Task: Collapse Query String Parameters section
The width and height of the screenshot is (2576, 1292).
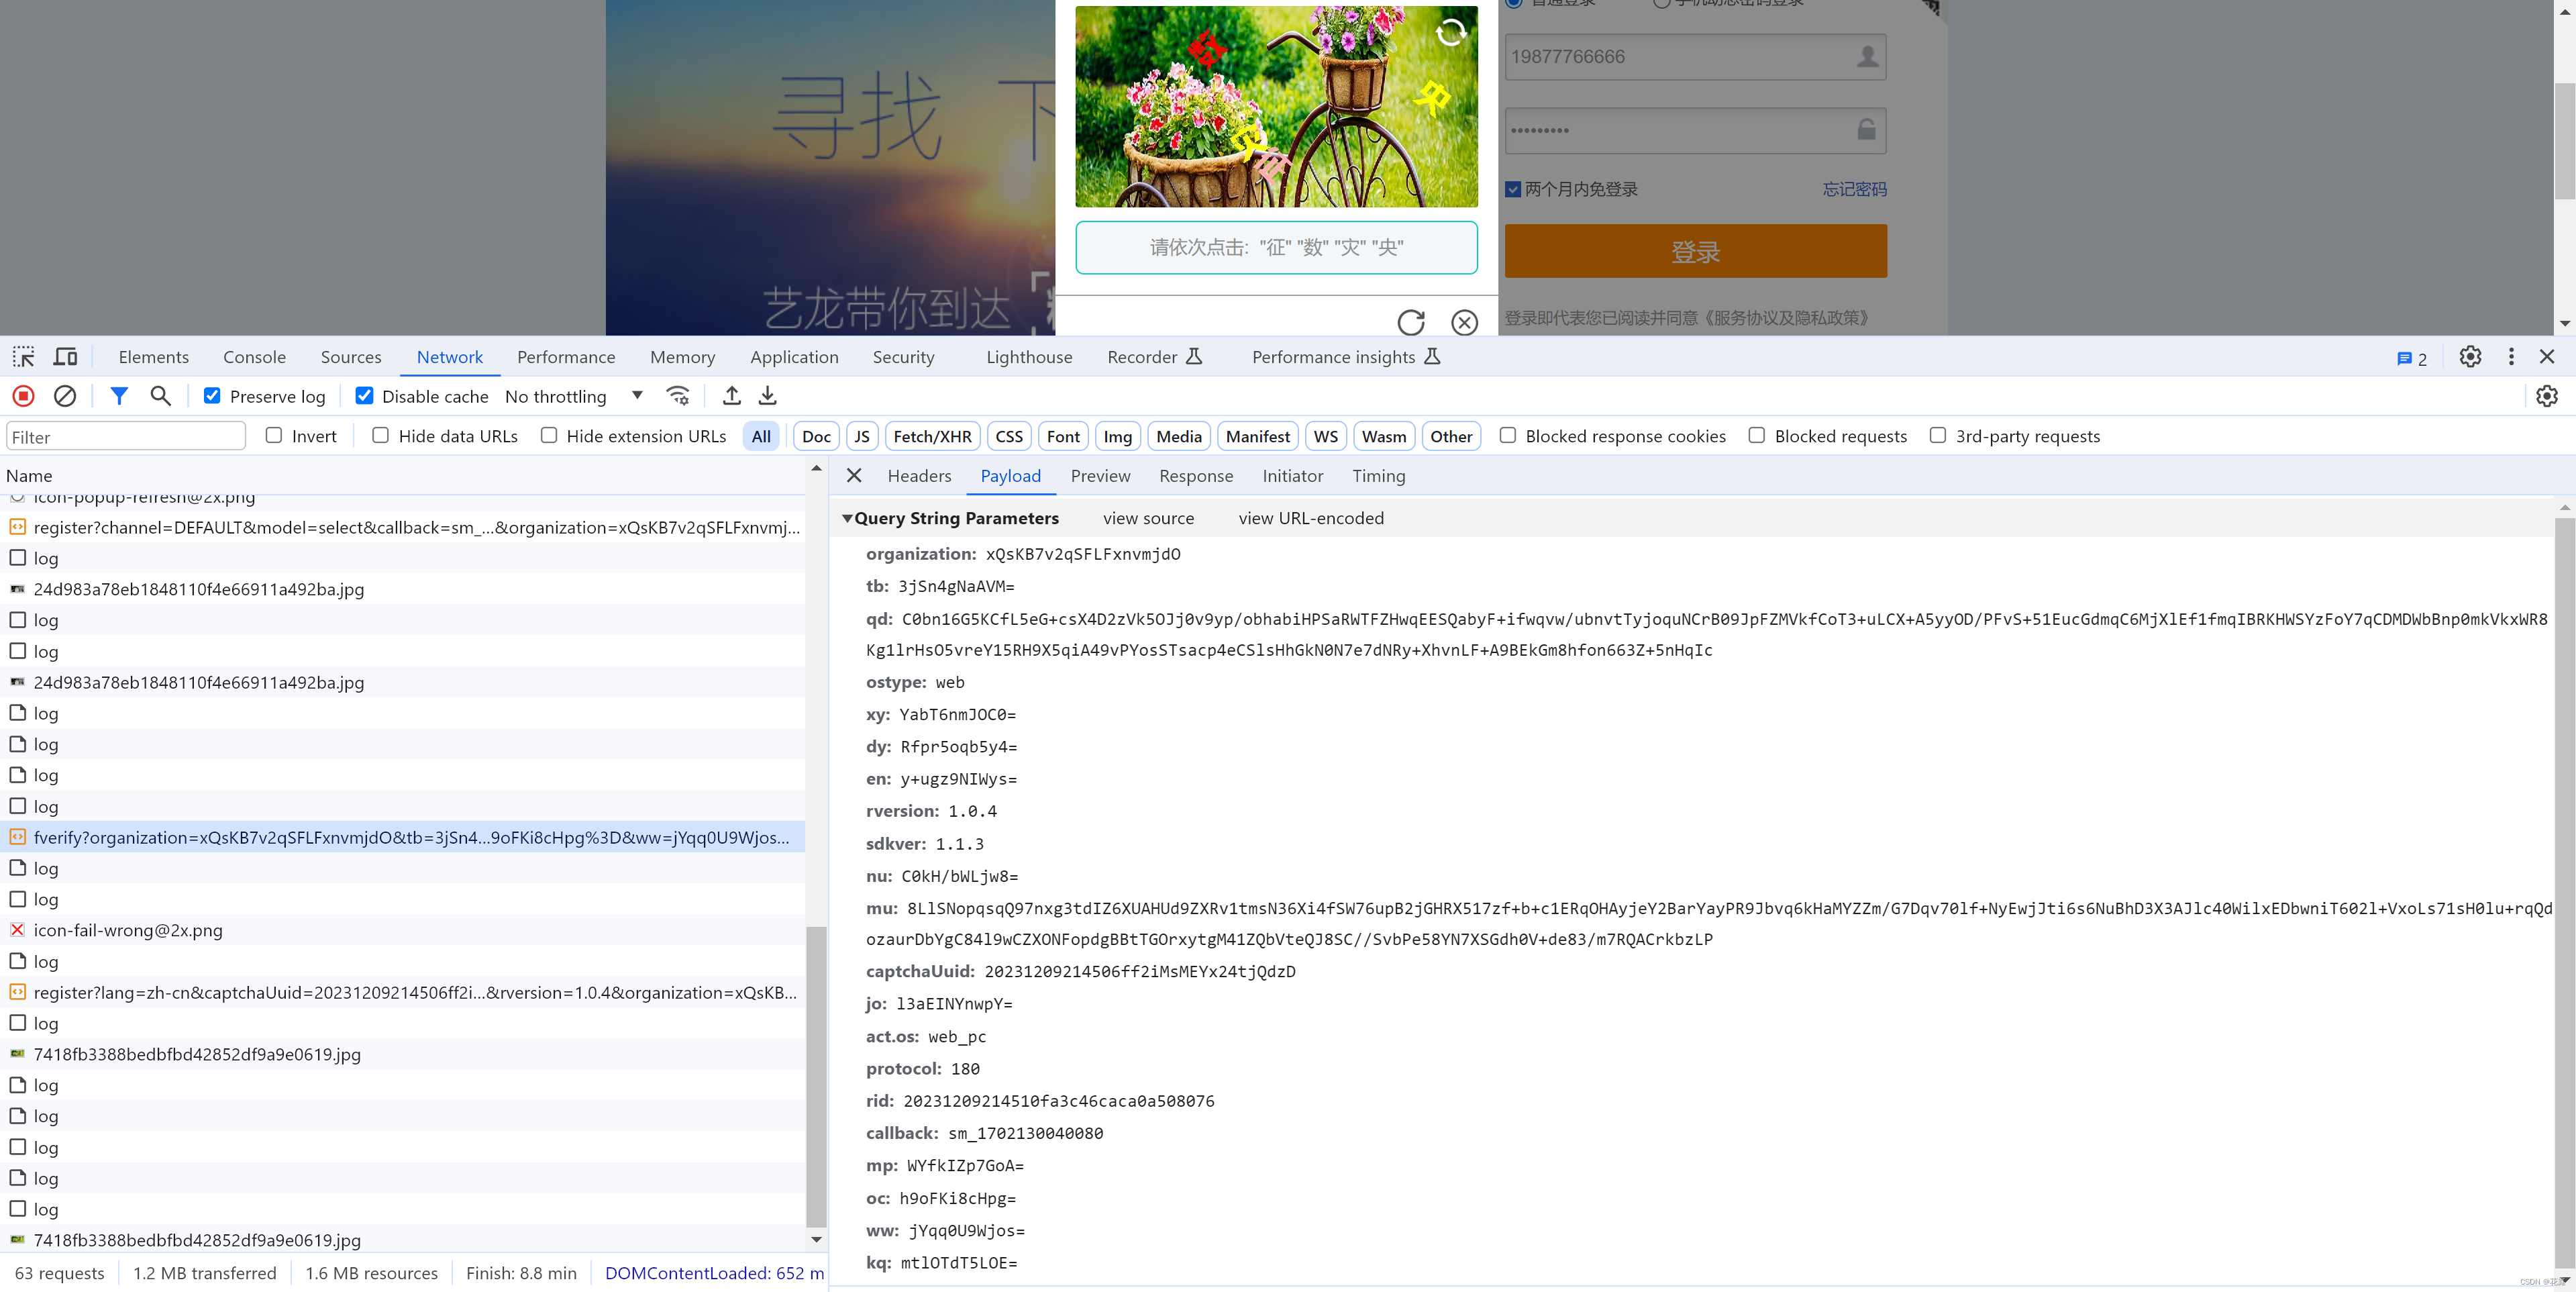Action: 848,518
